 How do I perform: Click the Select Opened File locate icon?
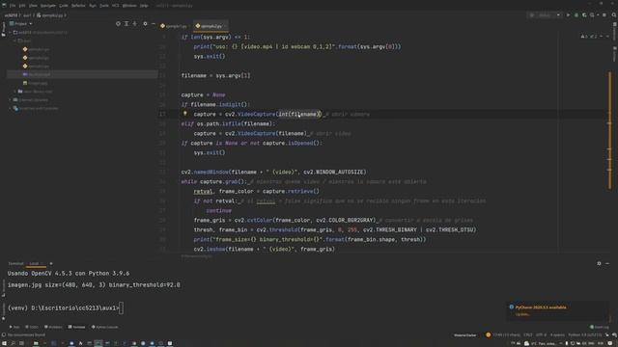coord(118,23)
